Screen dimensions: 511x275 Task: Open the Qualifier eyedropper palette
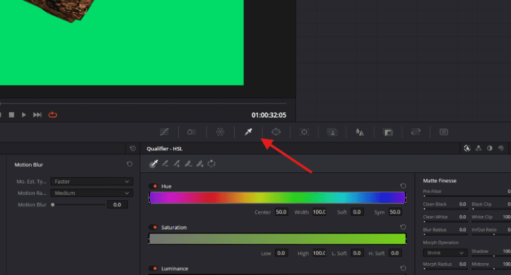tap(248, 132)
